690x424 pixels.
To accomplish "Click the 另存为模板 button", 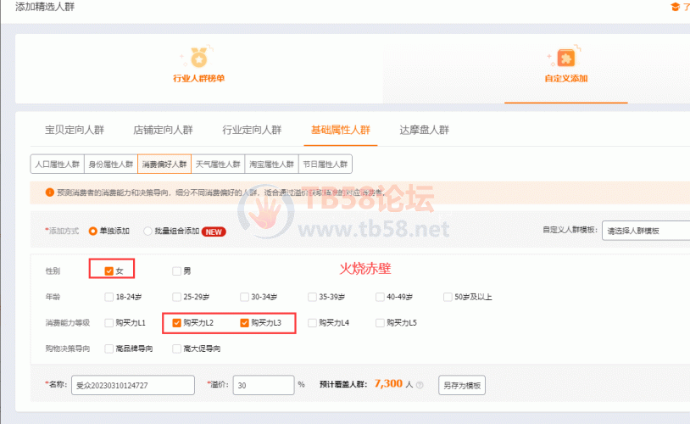I will tap(462, 384).
